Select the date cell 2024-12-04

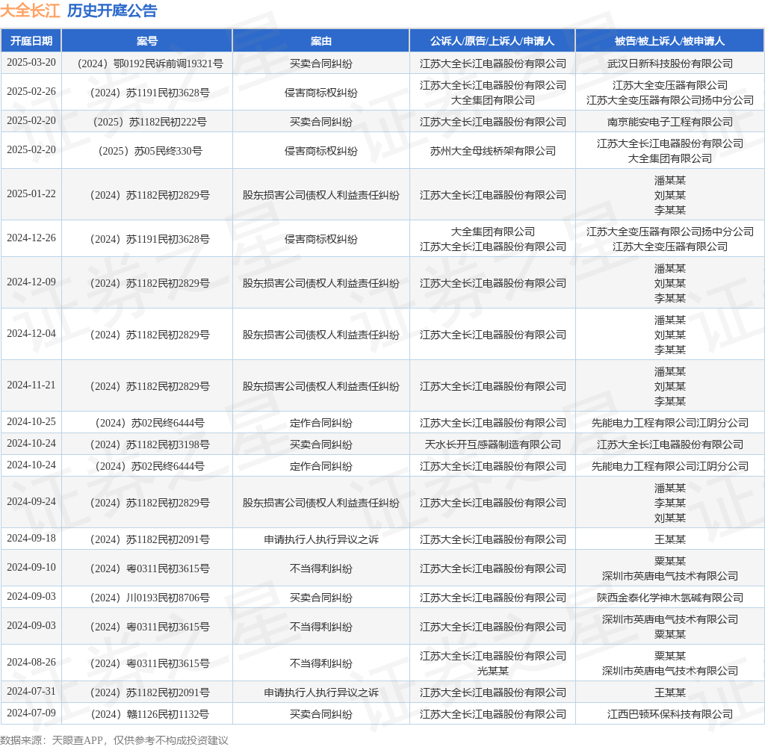[x=31, y=334]
